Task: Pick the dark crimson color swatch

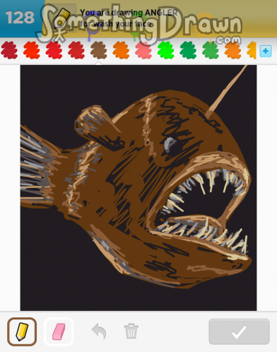Action: coord(9,50)
